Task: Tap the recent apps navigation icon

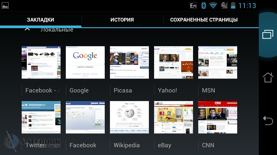Action: (267, 34)
